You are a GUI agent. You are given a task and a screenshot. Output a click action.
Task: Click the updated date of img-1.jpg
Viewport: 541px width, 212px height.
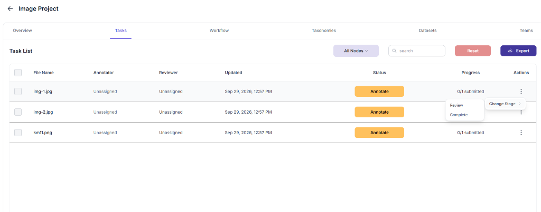(248, 92)
